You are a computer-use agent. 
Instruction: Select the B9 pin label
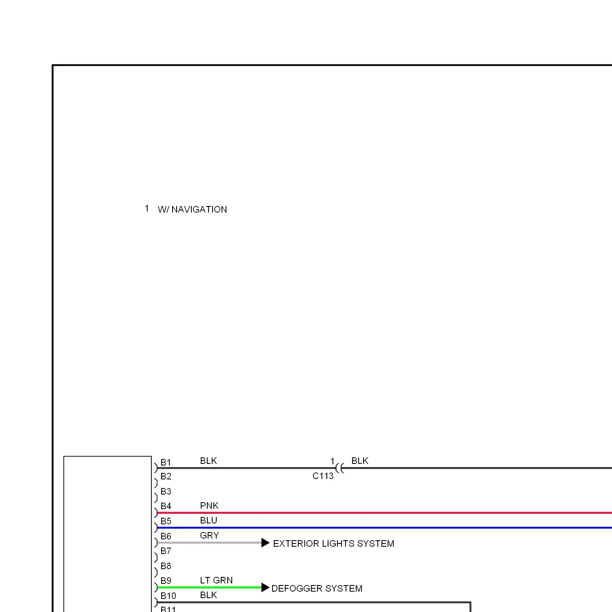tap(166, 581)
